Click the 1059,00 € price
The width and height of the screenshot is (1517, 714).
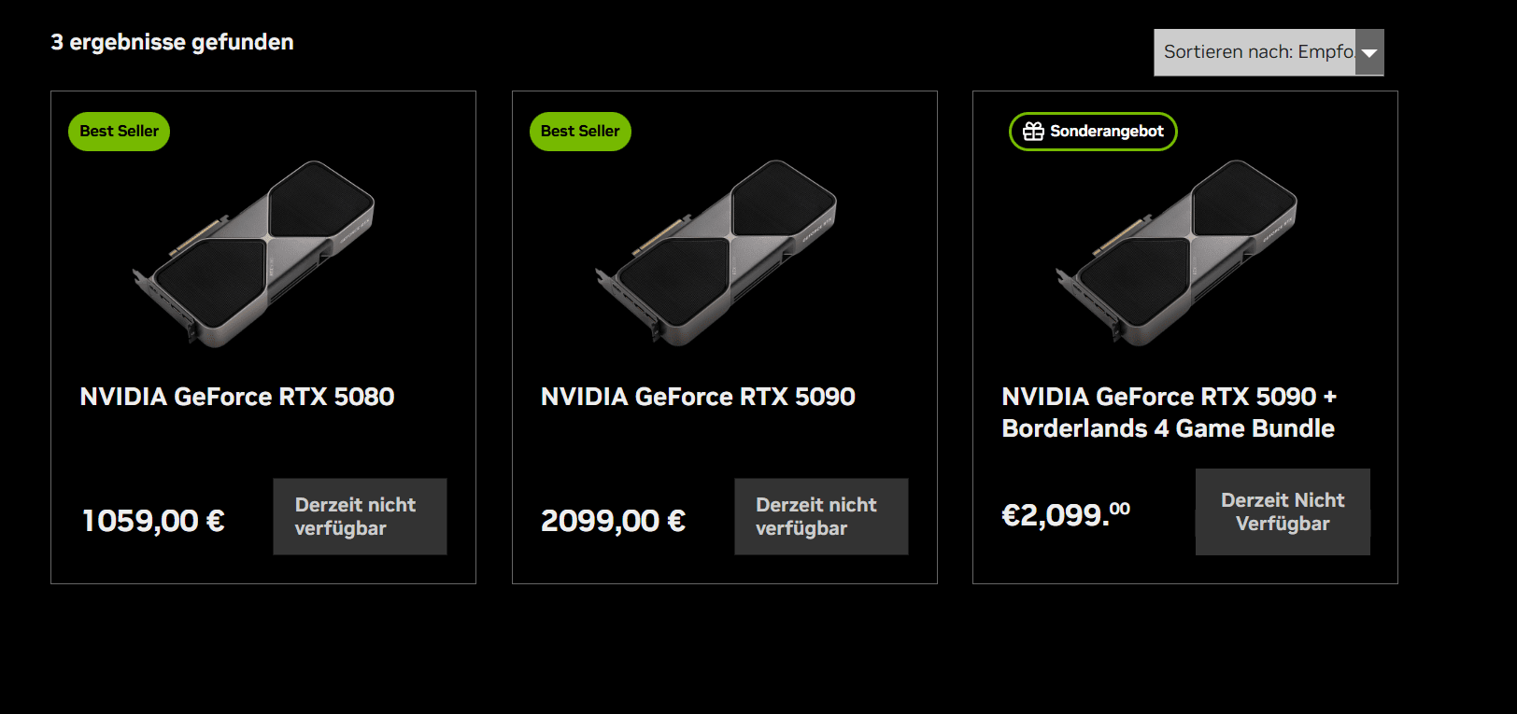coord(153,521)
